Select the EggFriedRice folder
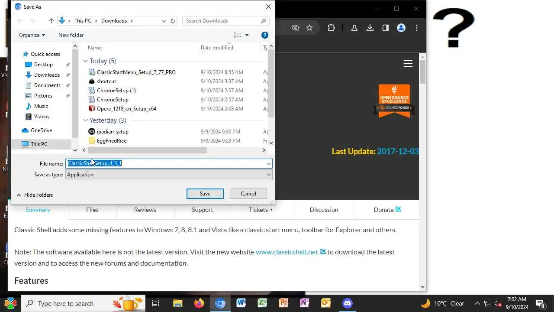 pos(112,141)
